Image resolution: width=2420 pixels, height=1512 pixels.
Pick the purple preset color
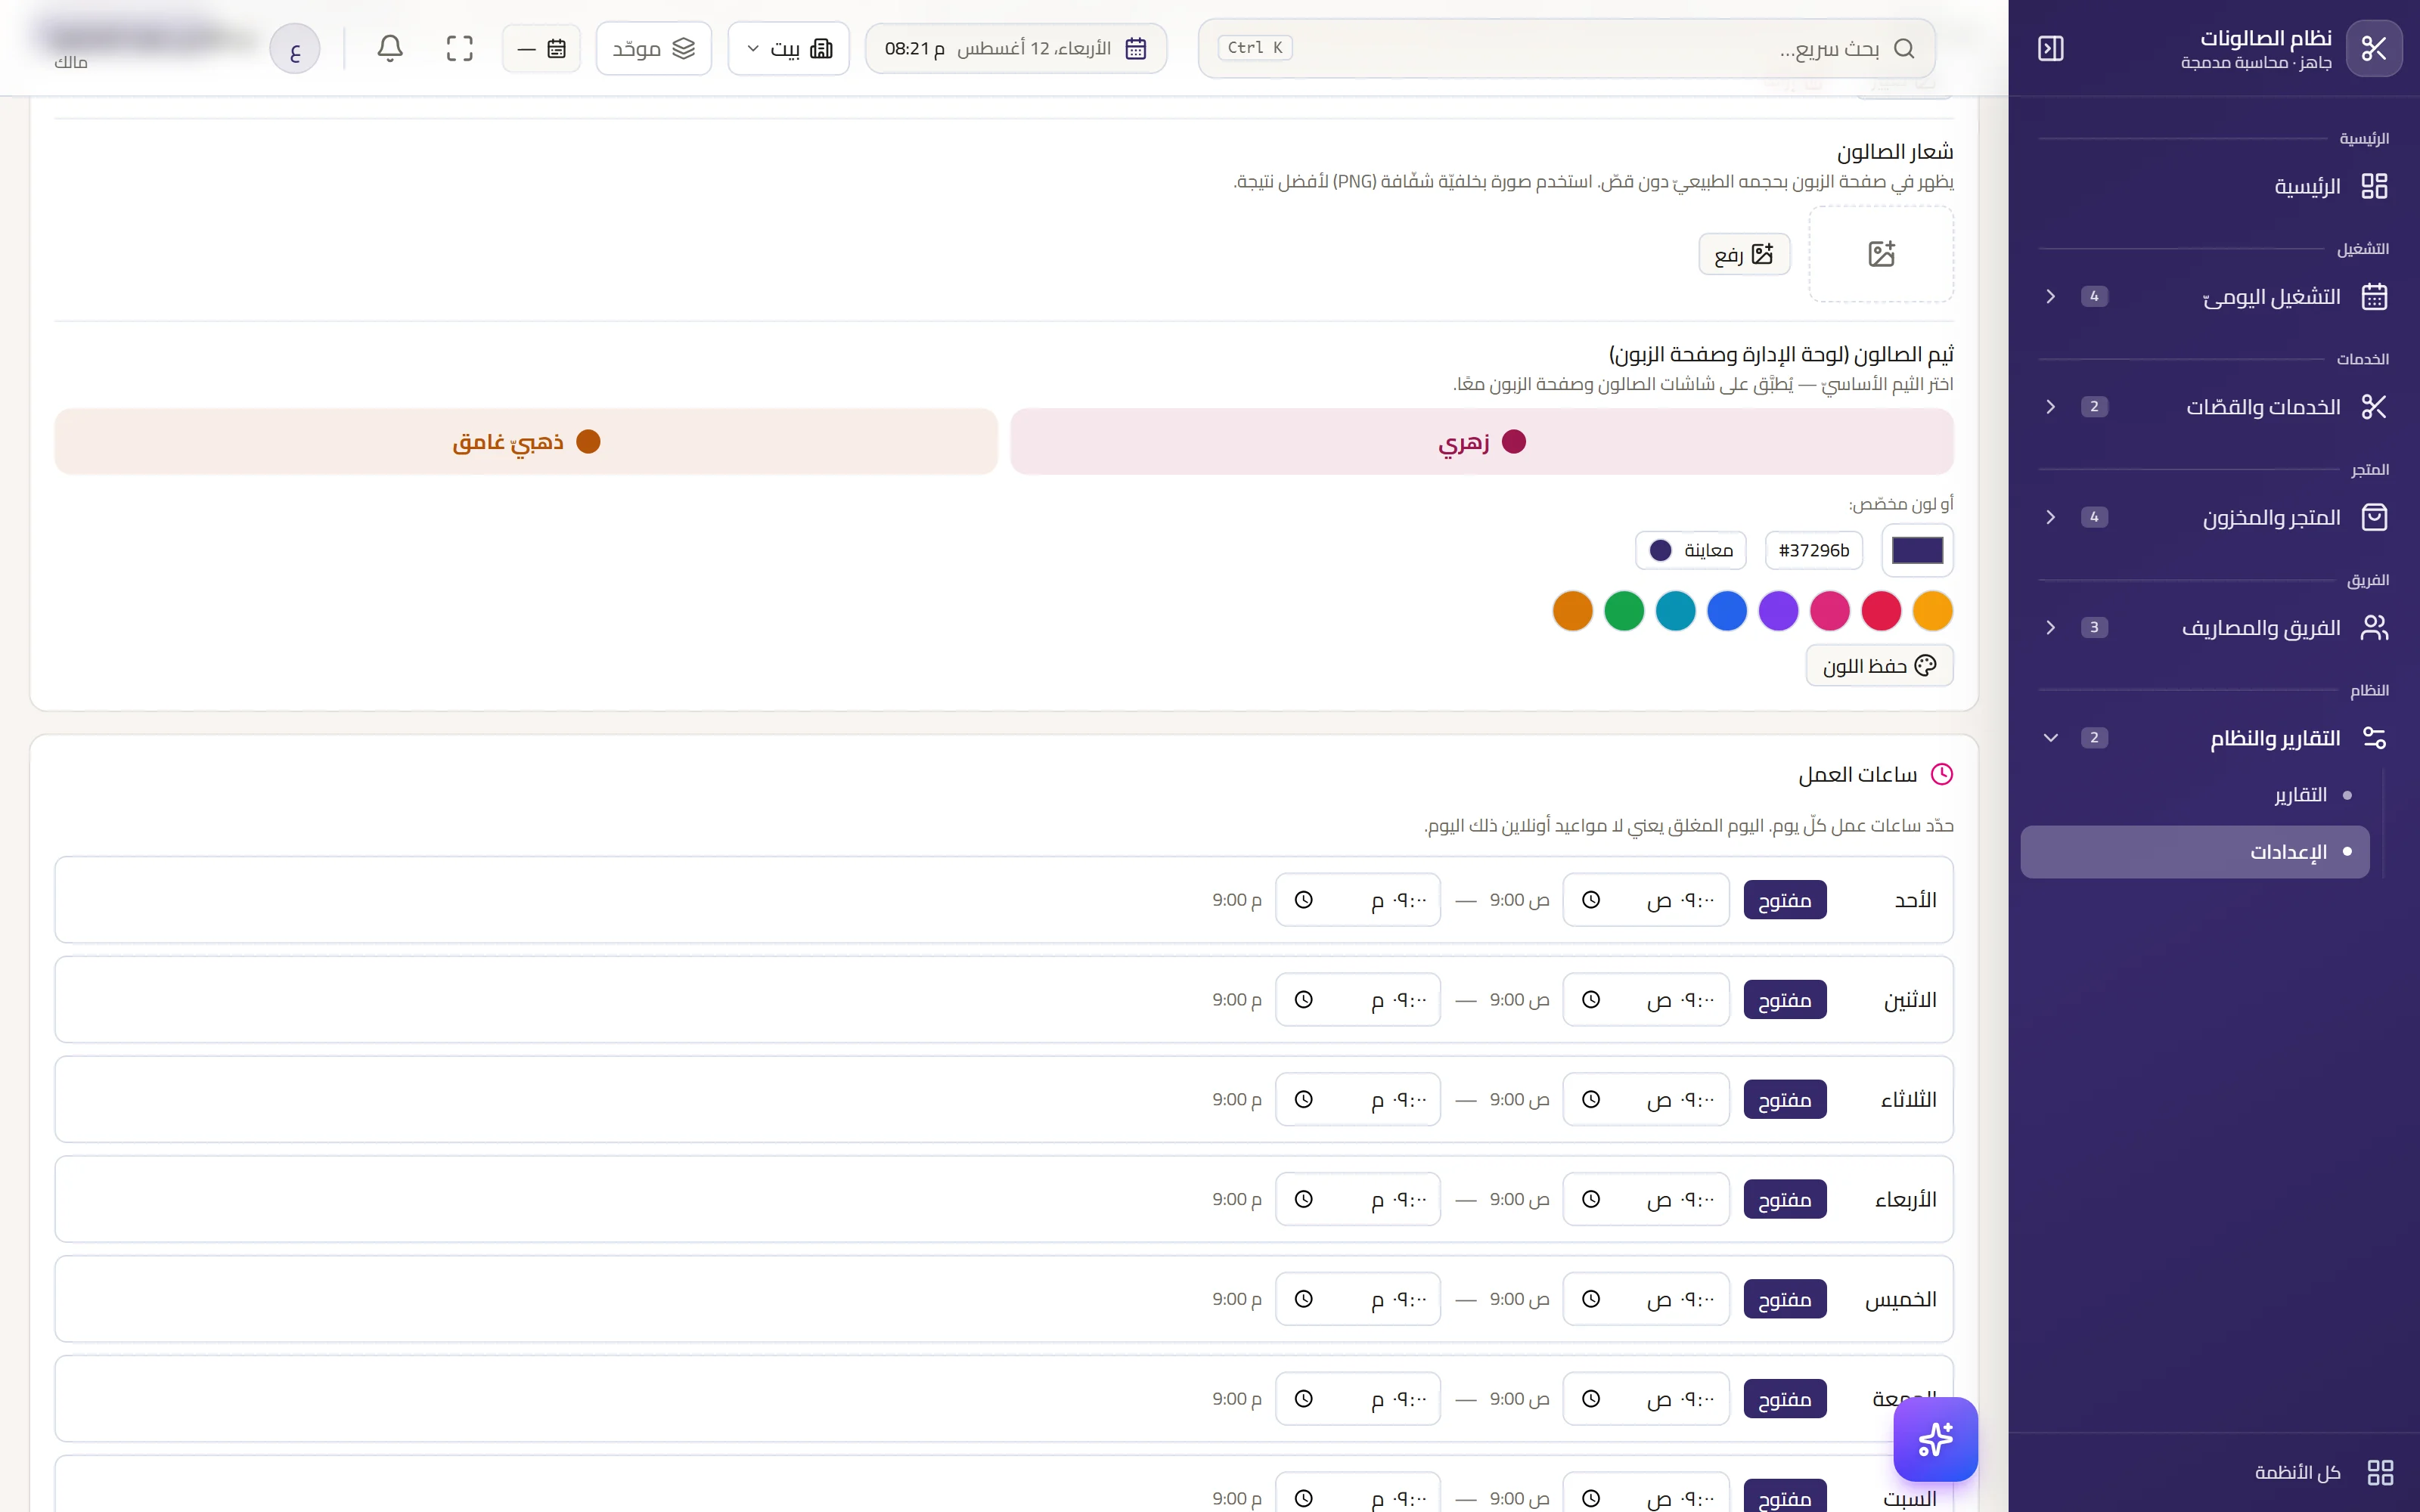click(x=1778, y=611)
